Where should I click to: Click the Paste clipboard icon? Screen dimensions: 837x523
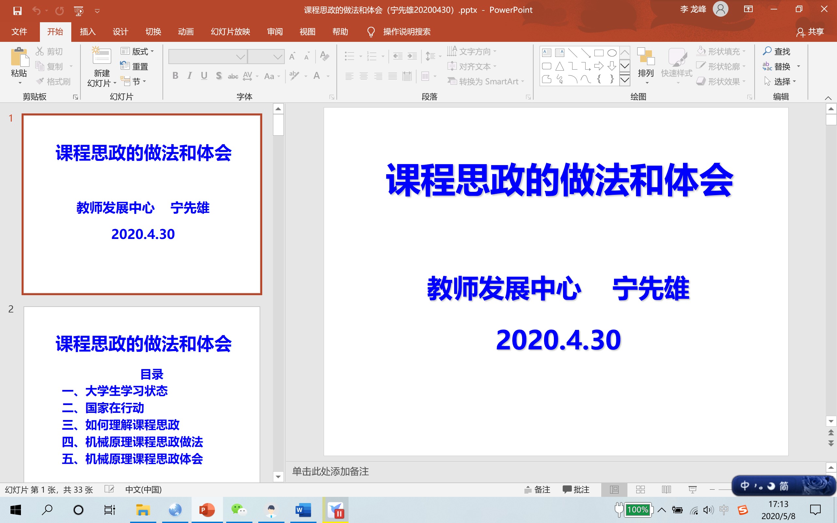pos(19,57)
